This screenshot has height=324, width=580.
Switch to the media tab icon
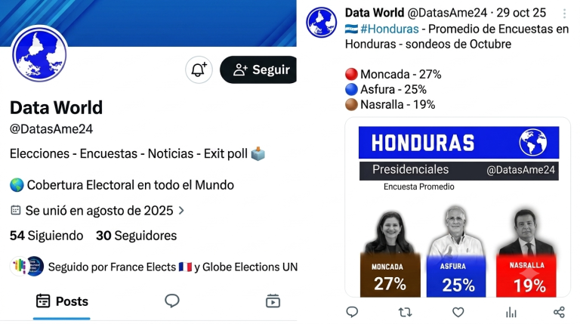[x=273, y=301]
